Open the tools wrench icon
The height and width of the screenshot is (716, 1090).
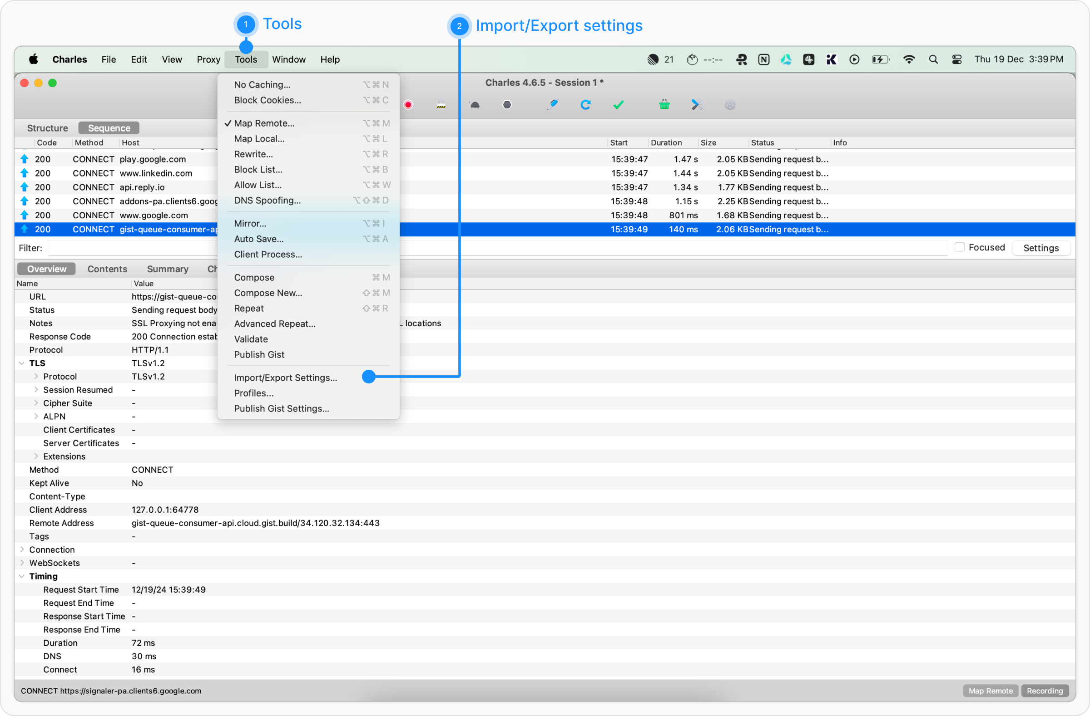pos(697,105)
